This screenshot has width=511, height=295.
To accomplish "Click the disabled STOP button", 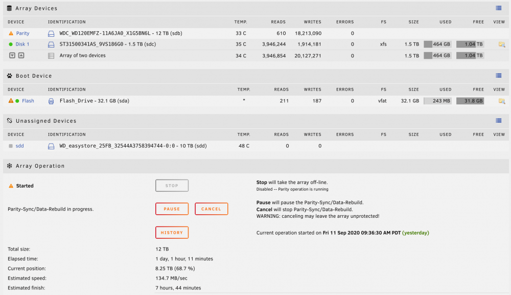I will click(x=172, y=186).
